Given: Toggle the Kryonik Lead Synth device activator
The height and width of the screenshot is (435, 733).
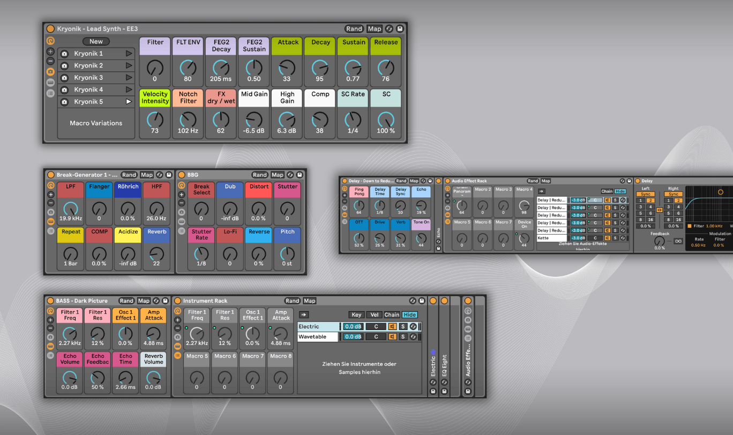Looking at the screenshot, I should [x=50, y=29].
